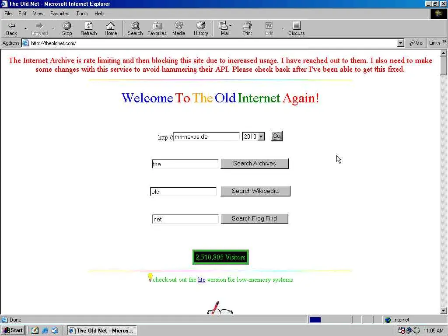Click the notepad Quick Launch icon
448x336 pixels.
point(35,331)
